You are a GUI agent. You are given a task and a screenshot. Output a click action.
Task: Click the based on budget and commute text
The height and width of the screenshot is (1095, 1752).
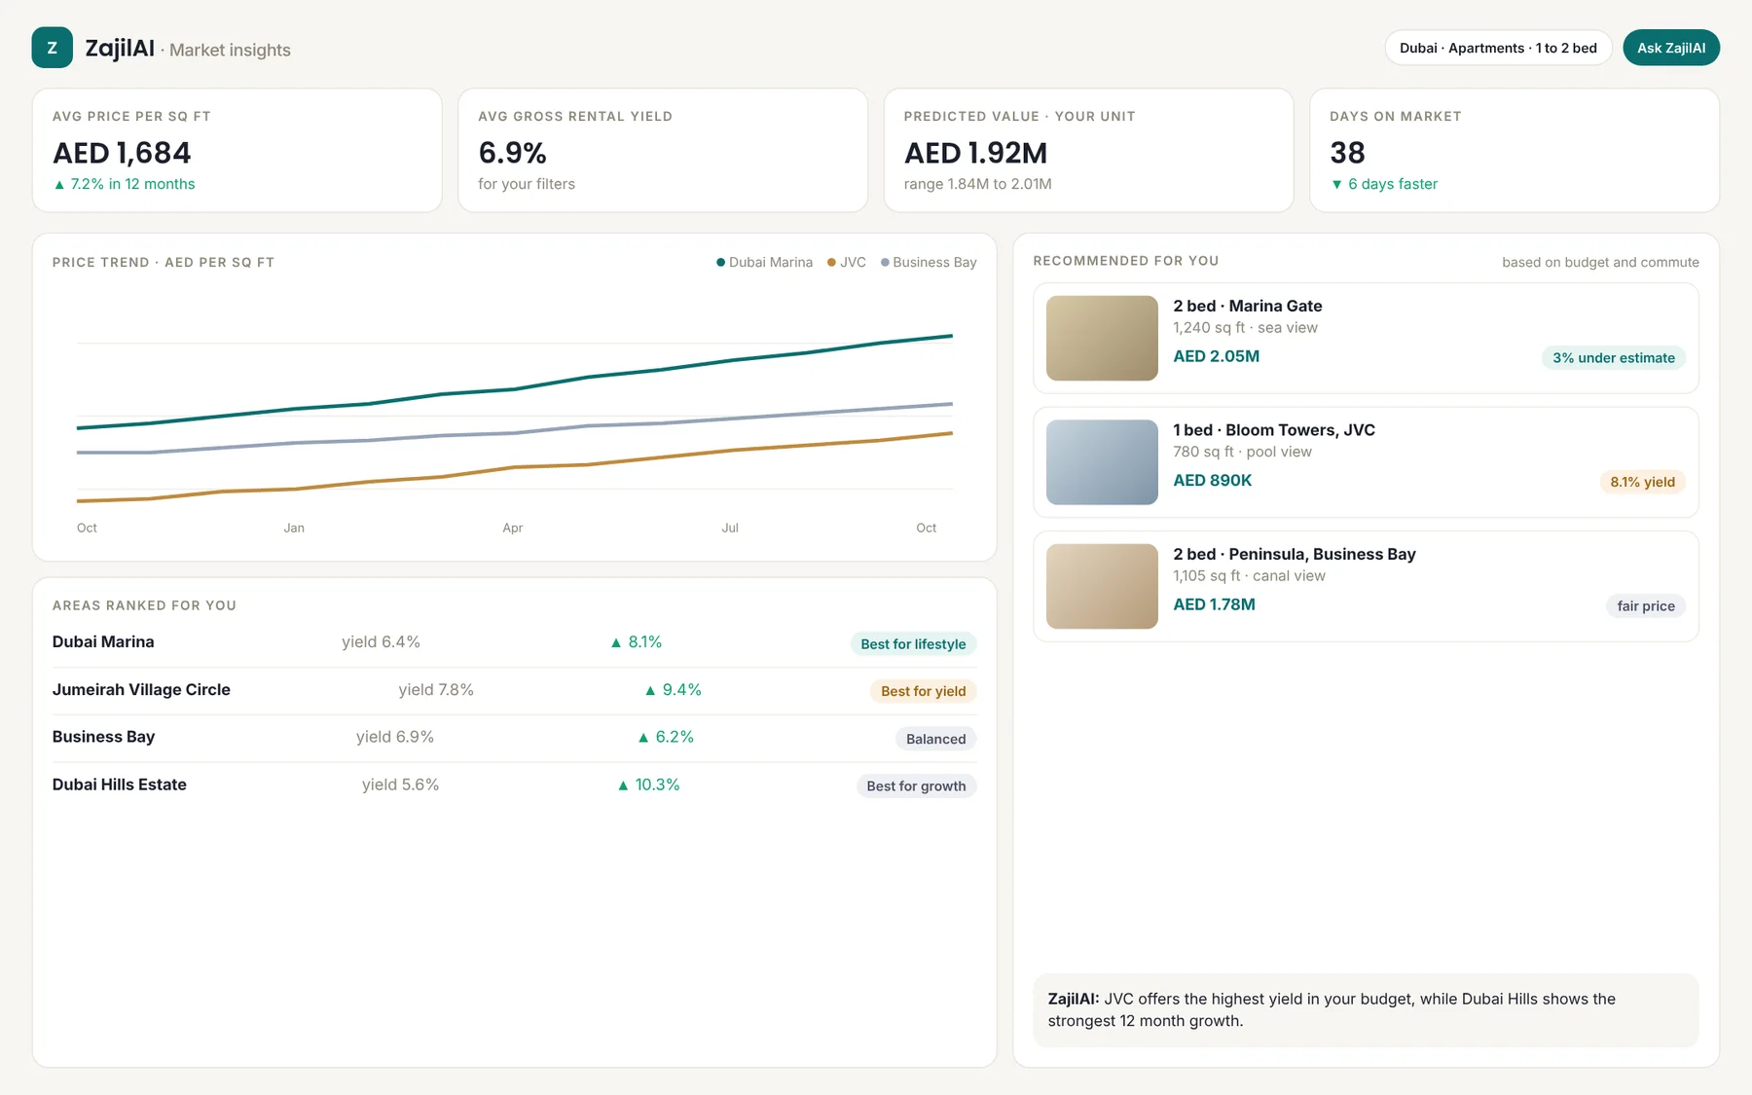[x=1600, y=262]
